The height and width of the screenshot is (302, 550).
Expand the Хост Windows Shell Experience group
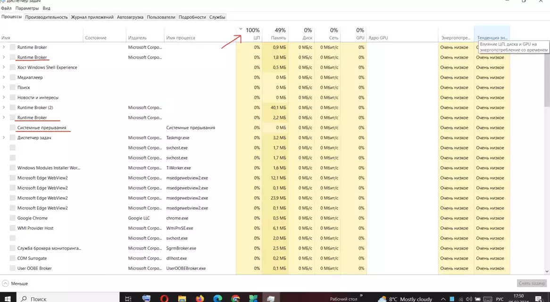(4, 67)
